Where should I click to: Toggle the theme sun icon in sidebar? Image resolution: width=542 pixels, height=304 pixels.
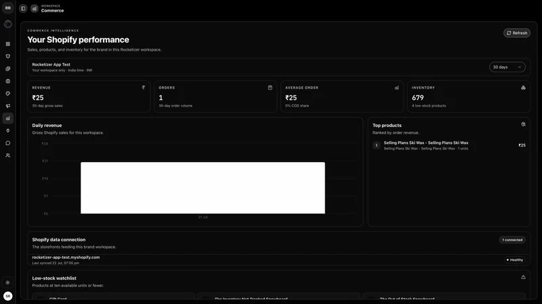[7, 282]
